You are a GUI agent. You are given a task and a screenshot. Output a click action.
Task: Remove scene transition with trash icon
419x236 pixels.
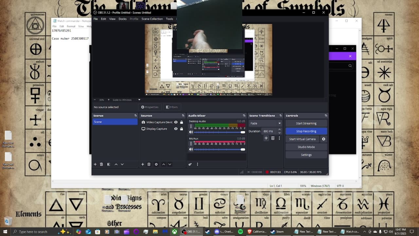click(273, 138)
